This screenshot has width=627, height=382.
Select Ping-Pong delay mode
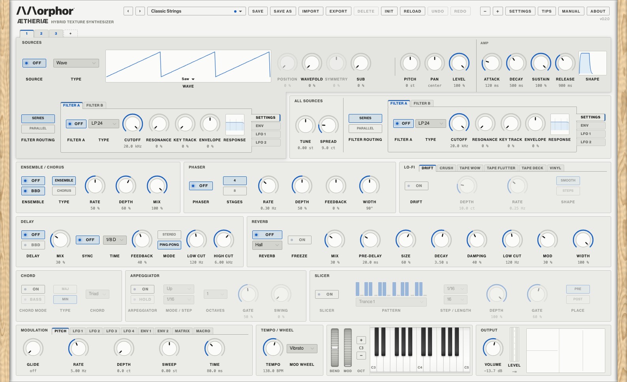click(169, 245)
